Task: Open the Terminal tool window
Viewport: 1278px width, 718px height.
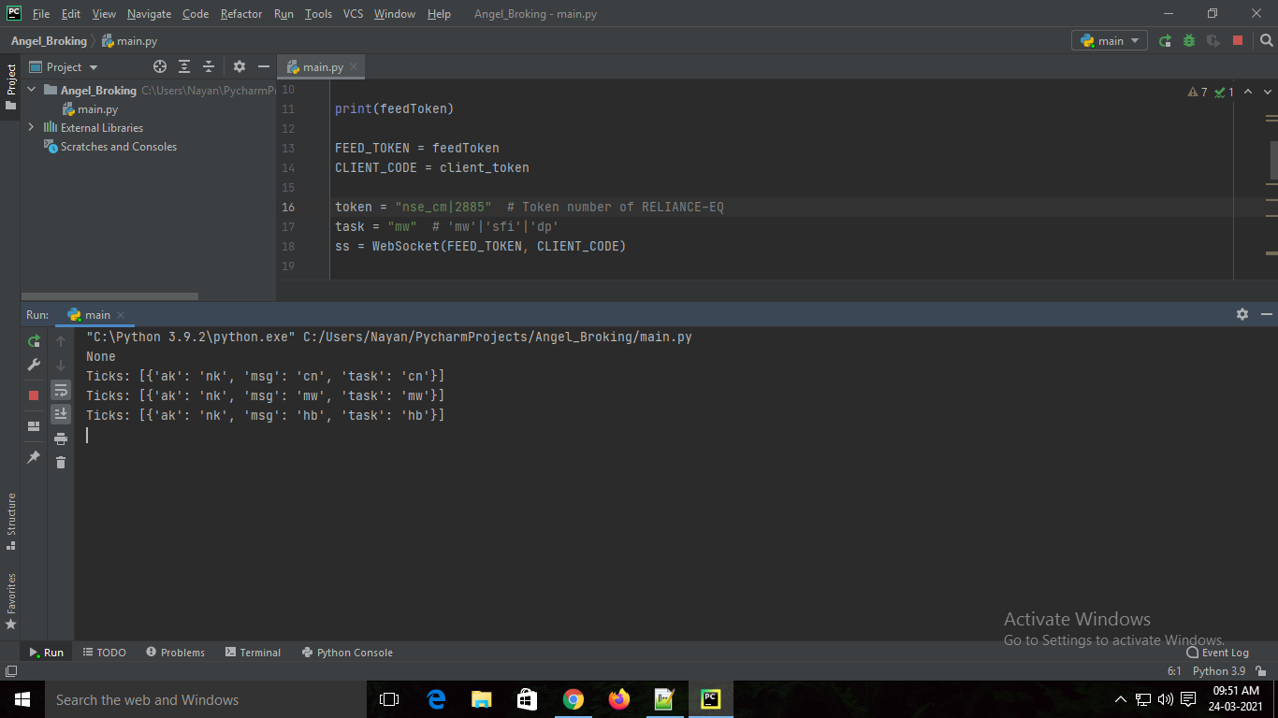Action: pyautogui.click(x=253, y=653)
